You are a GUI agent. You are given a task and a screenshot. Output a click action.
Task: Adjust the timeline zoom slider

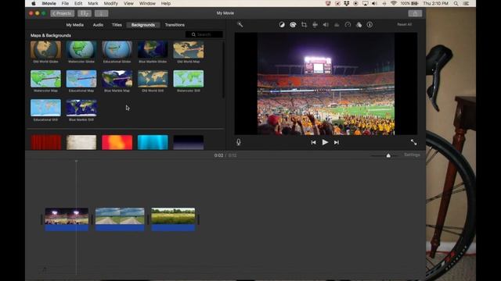(x=388, y=155)
